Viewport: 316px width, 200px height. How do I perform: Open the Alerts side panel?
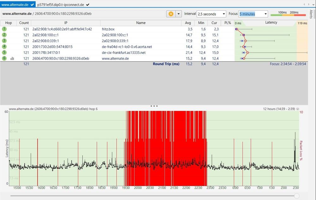coord(311,14)
